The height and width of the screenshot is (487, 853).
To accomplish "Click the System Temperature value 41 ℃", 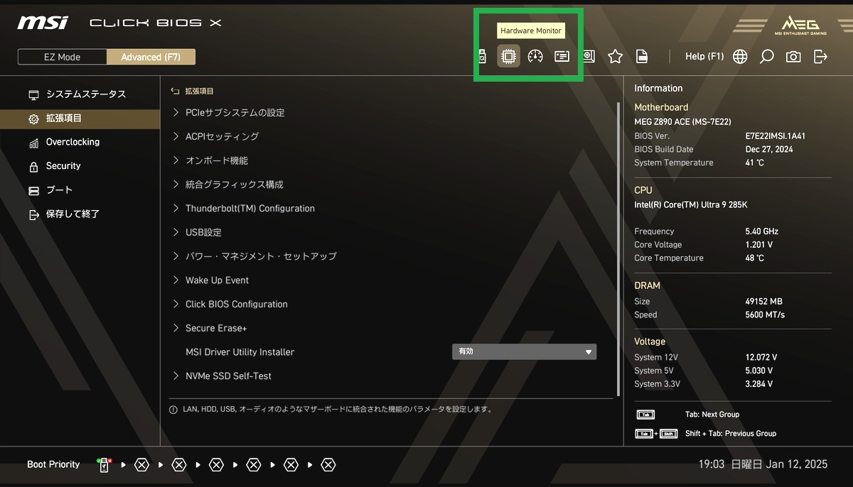I will 755,163.
